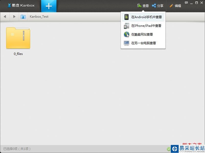Click the green sync status checkmark
205x153 pixels.
coord(169,149)
